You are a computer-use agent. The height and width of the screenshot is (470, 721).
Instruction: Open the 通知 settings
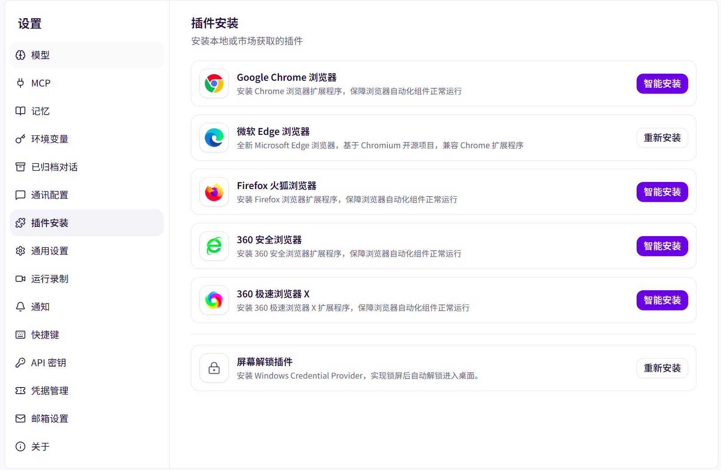coord(87,307)
